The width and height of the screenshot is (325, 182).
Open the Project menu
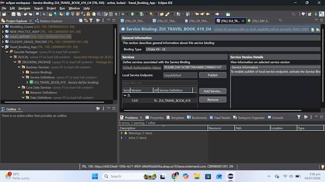tap(51, 8)
